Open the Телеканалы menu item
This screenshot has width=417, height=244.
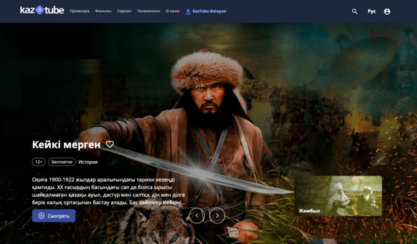pos(149,11)
